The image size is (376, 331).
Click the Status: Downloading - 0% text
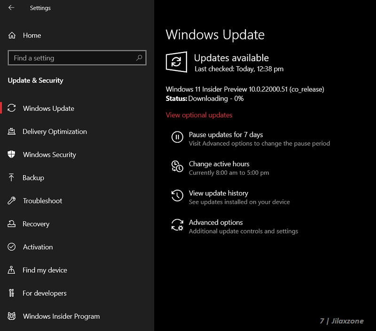(204, 99)
